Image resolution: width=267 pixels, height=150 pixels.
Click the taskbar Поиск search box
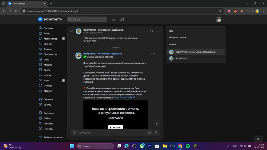pyautogui.click(x=95, y=146)
